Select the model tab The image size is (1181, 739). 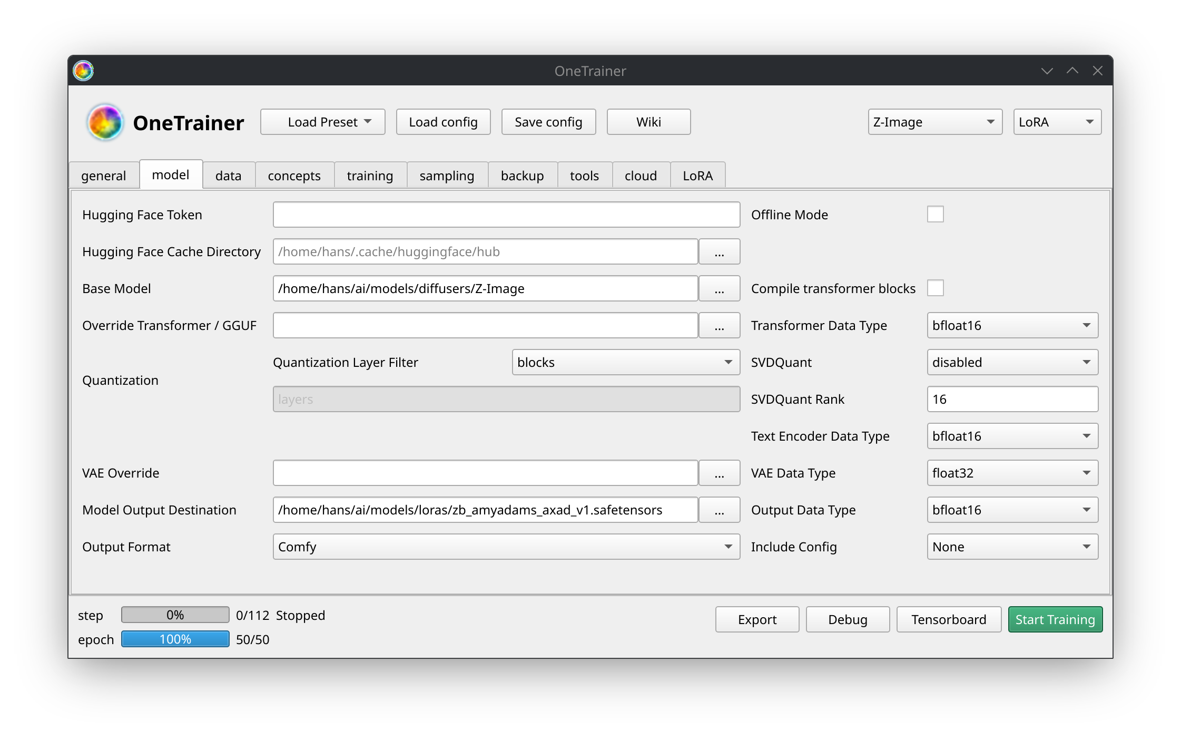point(171,174)
